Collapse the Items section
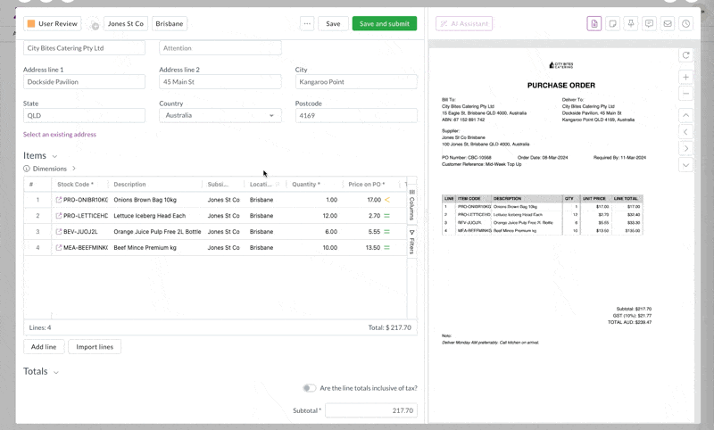 click(x=54, y=156)
